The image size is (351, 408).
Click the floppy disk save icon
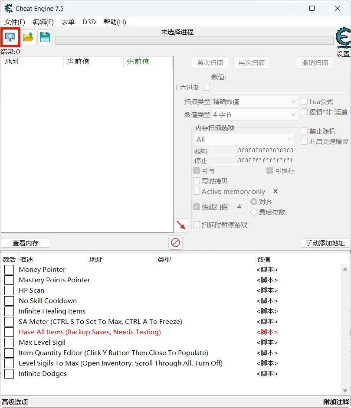[45, 37]
